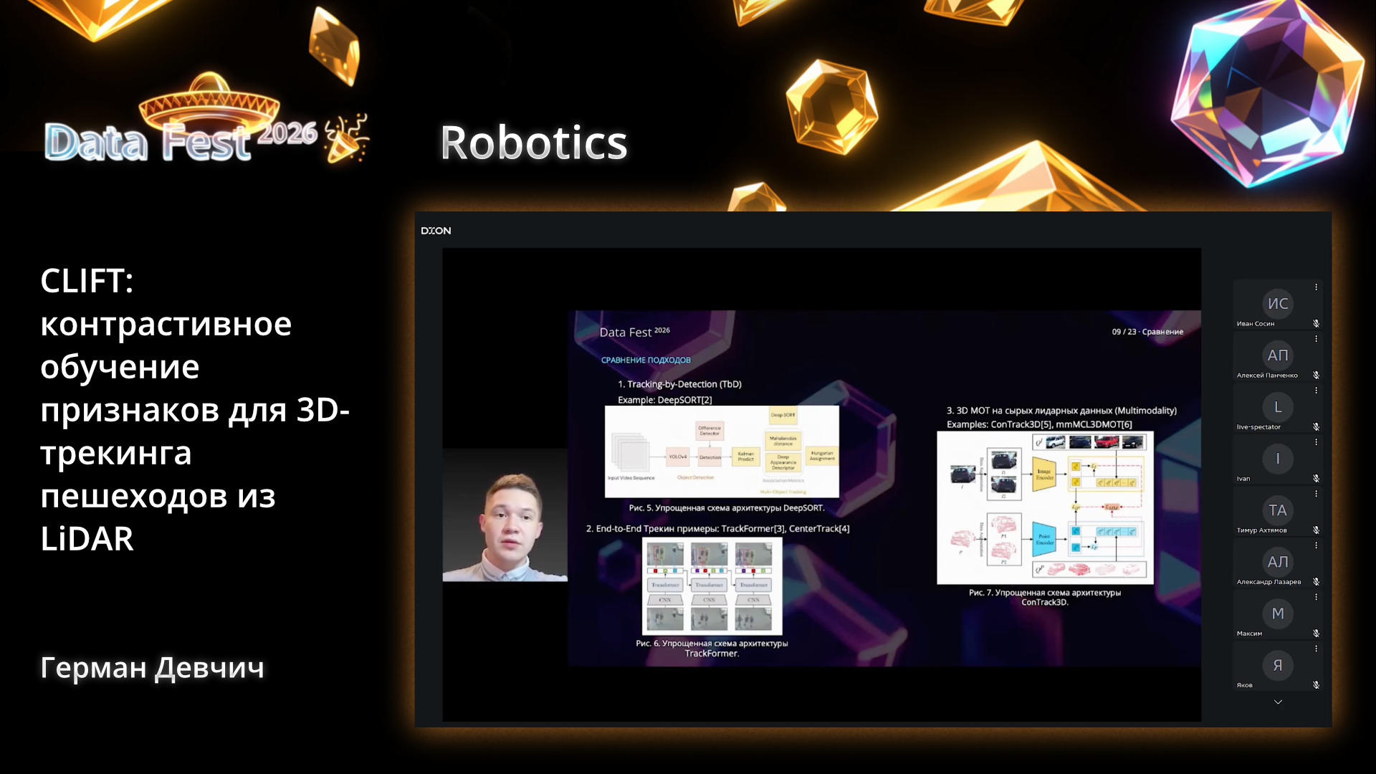Screen dimensions: 1376x774
Task: Click the TrackFormer architecture diagram image
Action: tap(712, 586)
